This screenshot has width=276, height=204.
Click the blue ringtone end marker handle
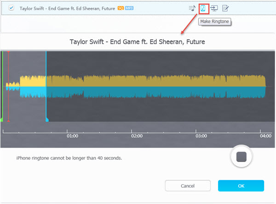pyautogui.click(x=47, y=120)
